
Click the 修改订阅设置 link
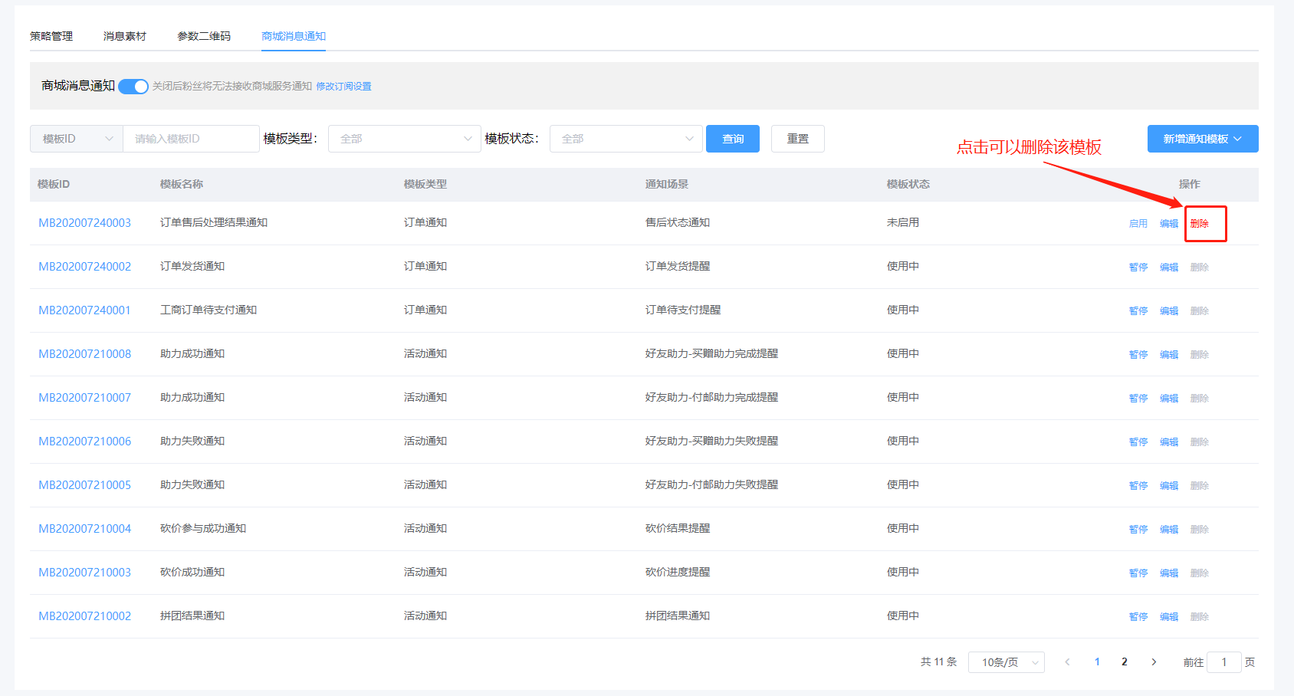coord(343,87)
